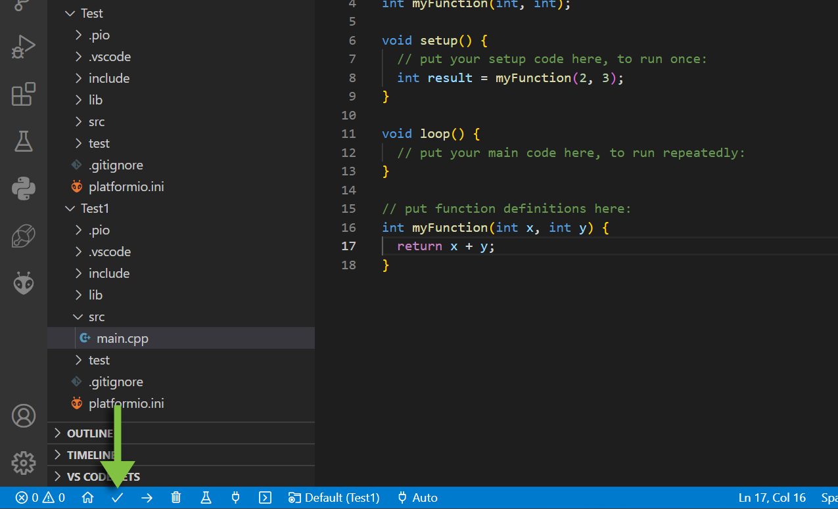Switch project environment Default (Test1)
838x509 pixels.
(x=334, y=498)
